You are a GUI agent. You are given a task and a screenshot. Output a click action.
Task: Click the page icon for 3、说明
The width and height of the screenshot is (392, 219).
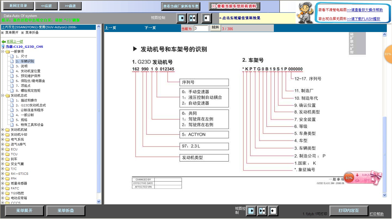coord(12,66)
